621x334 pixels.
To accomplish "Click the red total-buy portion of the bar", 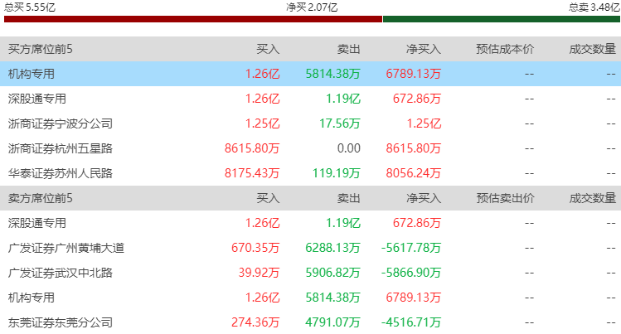I will coord(193,19).
